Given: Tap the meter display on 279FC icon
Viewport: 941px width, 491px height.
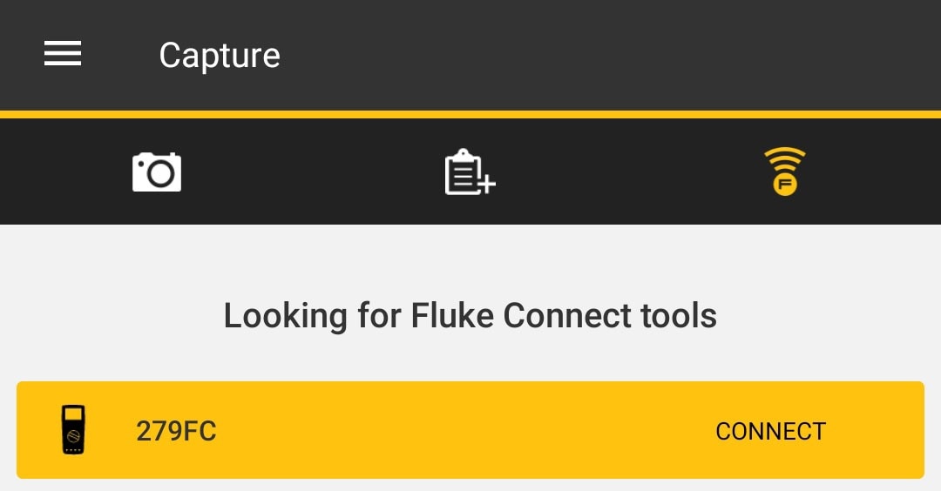Looking at the screenshot, I should 73,414.
